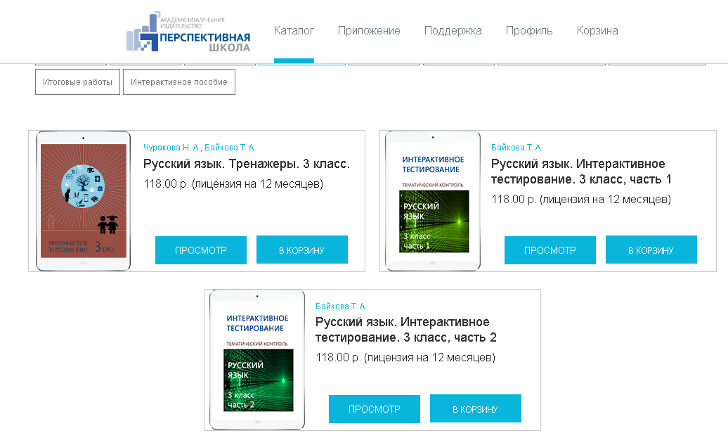The height and width of the screenshot is (433, 728).
Task: Open the Корзина from top navigation
Action: click(x=597, y=31)
